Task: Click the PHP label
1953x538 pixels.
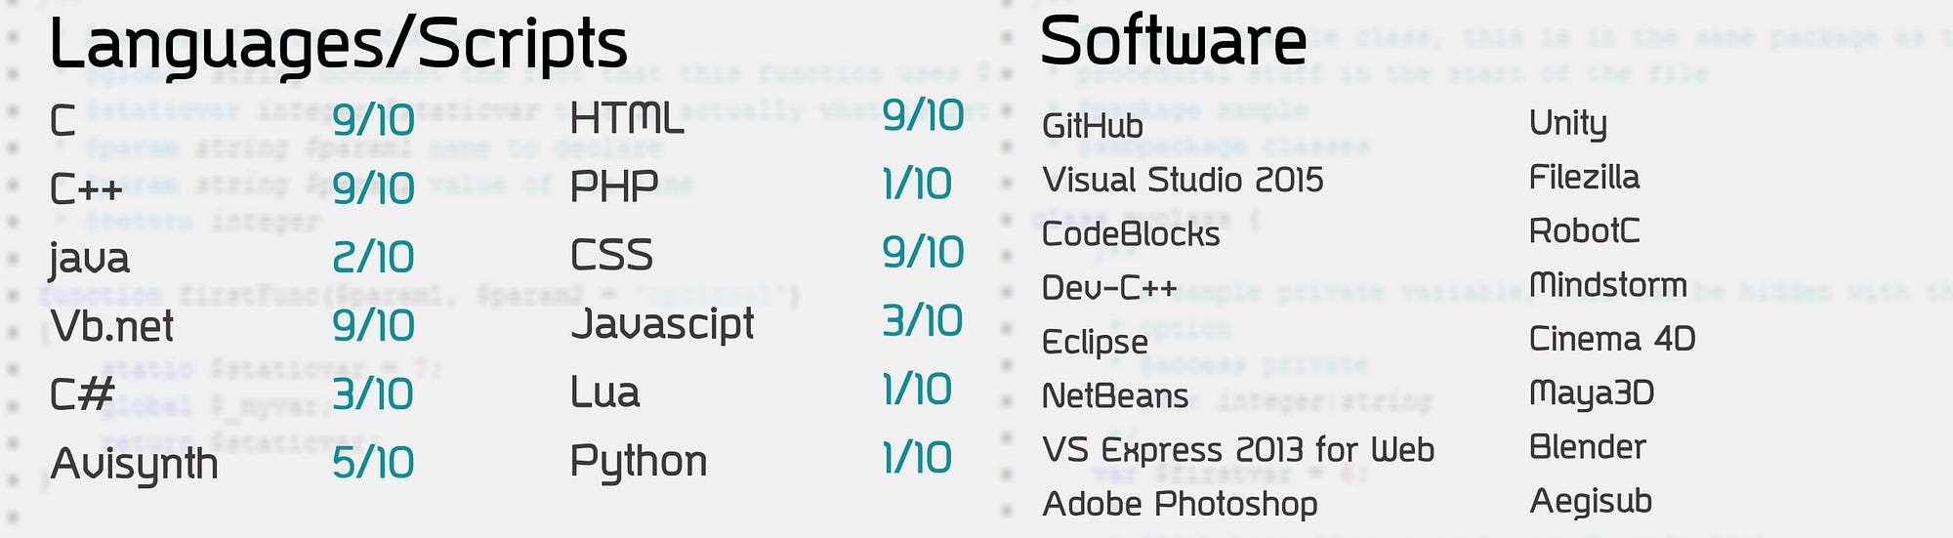Action: [614, 186]
